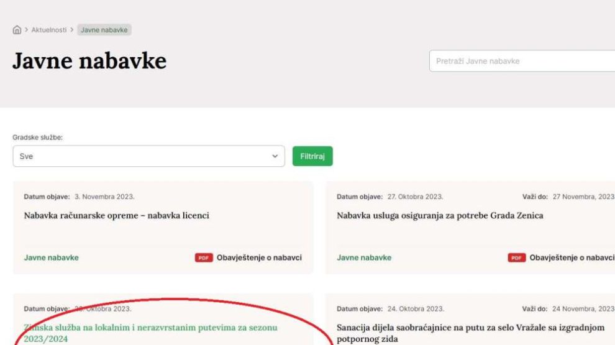The width and height of the screenshot is (615, 345).
Task: Open 'Sanacija dijela saobraćajnice' Vražale notice
Action: pos(470,333)
